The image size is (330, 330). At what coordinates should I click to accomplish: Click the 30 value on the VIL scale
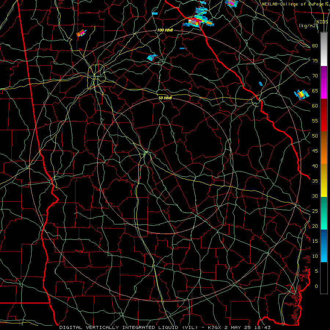pyautogui.click(x=315, y=196)
